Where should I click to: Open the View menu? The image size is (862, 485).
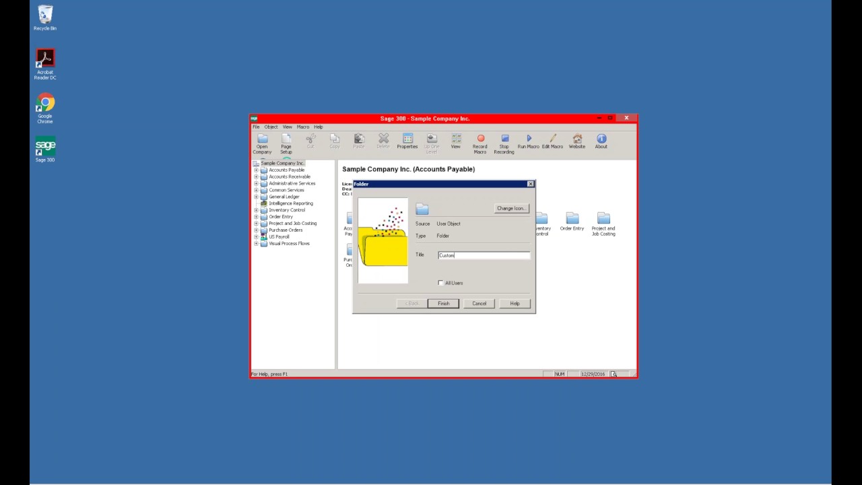point(288,127)
